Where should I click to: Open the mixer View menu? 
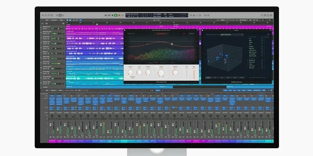(x=60, y=90)
